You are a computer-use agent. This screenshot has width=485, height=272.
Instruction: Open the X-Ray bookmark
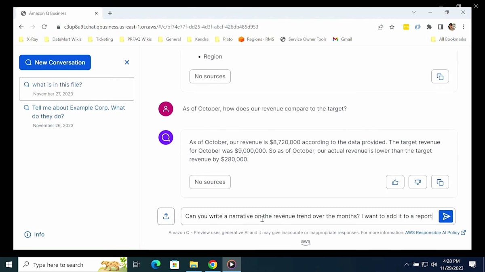pos(29,39)
